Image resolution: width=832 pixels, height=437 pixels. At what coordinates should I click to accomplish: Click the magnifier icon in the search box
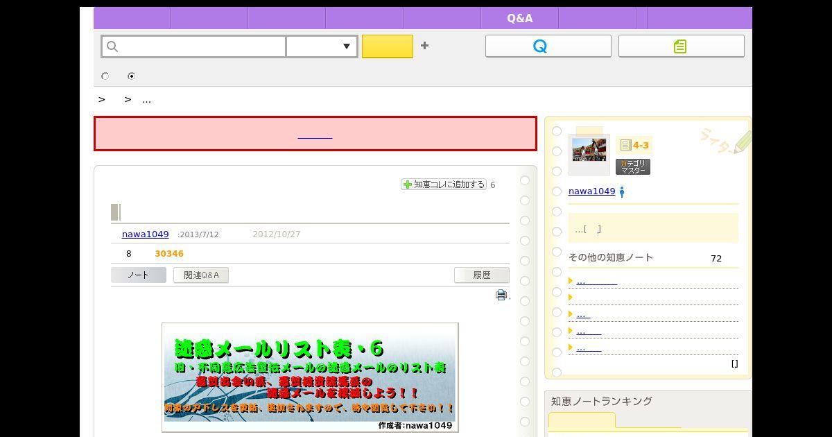click(x=112, y=46)
